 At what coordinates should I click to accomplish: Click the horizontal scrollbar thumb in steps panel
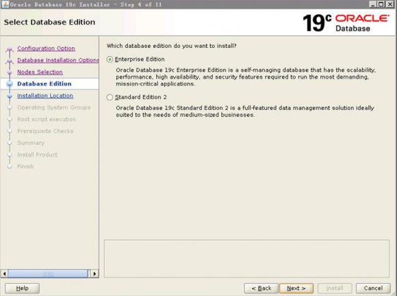48,273
